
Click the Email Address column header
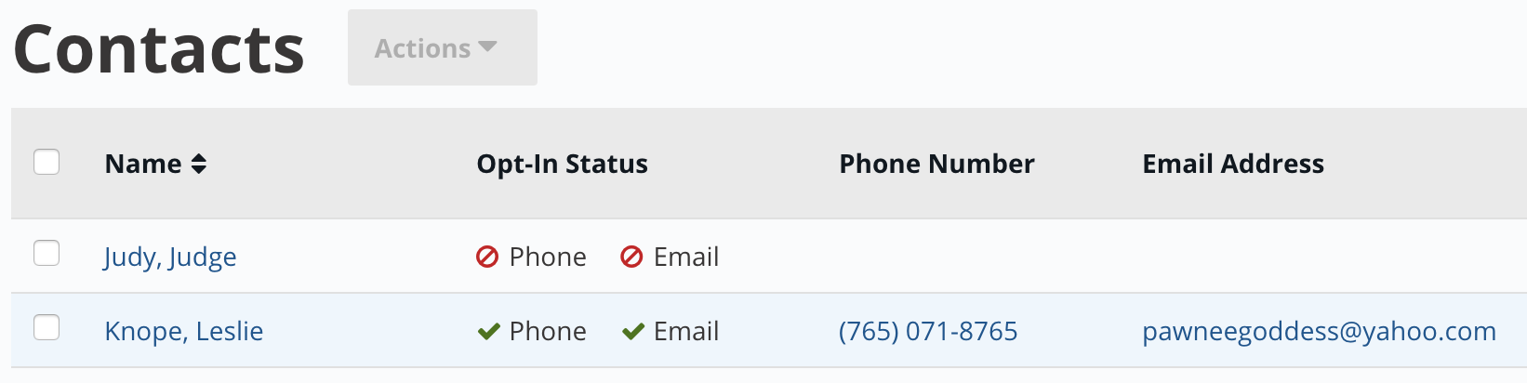pyautogui.click(x=1233, y=164)
